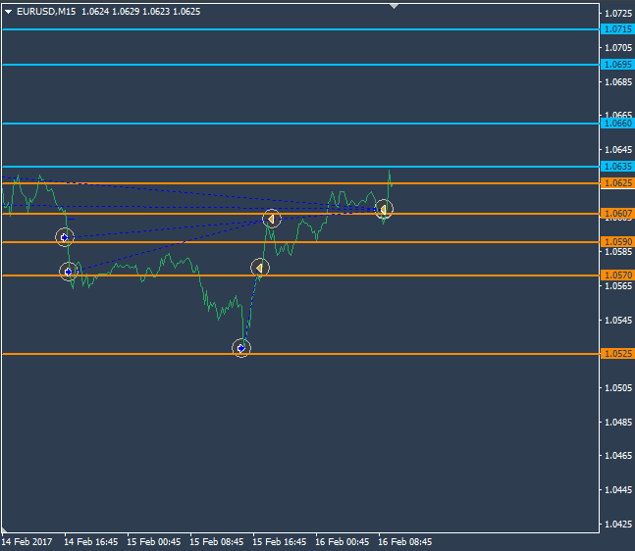Viewport: 635px width, 551px height.
Task: Click the orange 1.0570 price label
Action: tap(617, 275)
